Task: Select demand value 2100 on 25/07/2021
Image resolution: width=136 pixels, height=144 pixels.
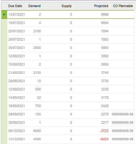Action: coord(37,31)
